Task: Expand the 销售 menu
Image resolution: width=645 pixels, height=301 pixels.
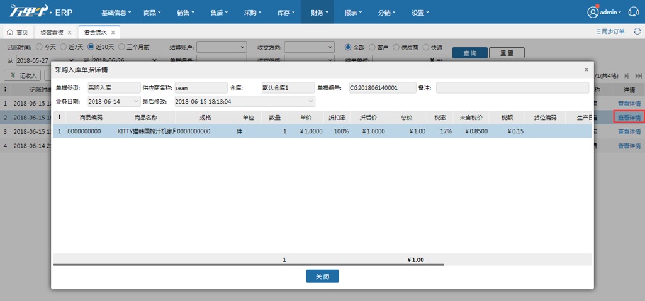Action: [186, 13]
